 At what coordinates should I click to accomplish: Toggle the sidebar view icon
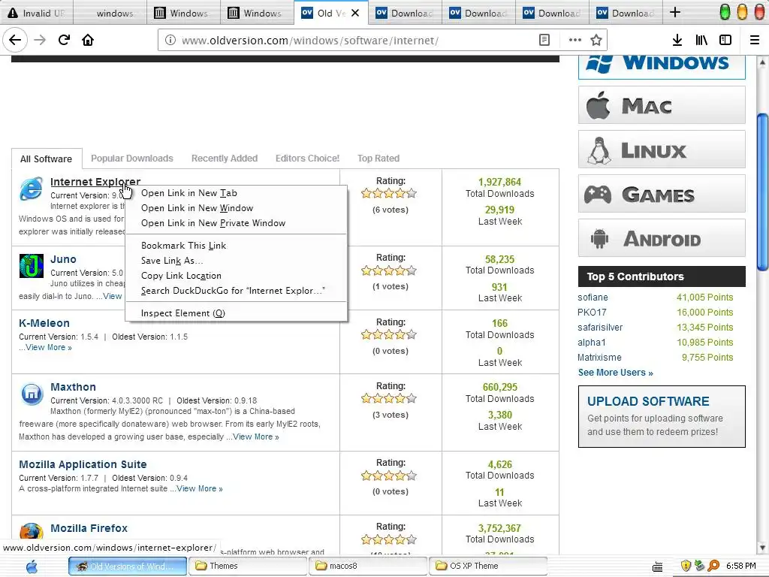point(725,41)
